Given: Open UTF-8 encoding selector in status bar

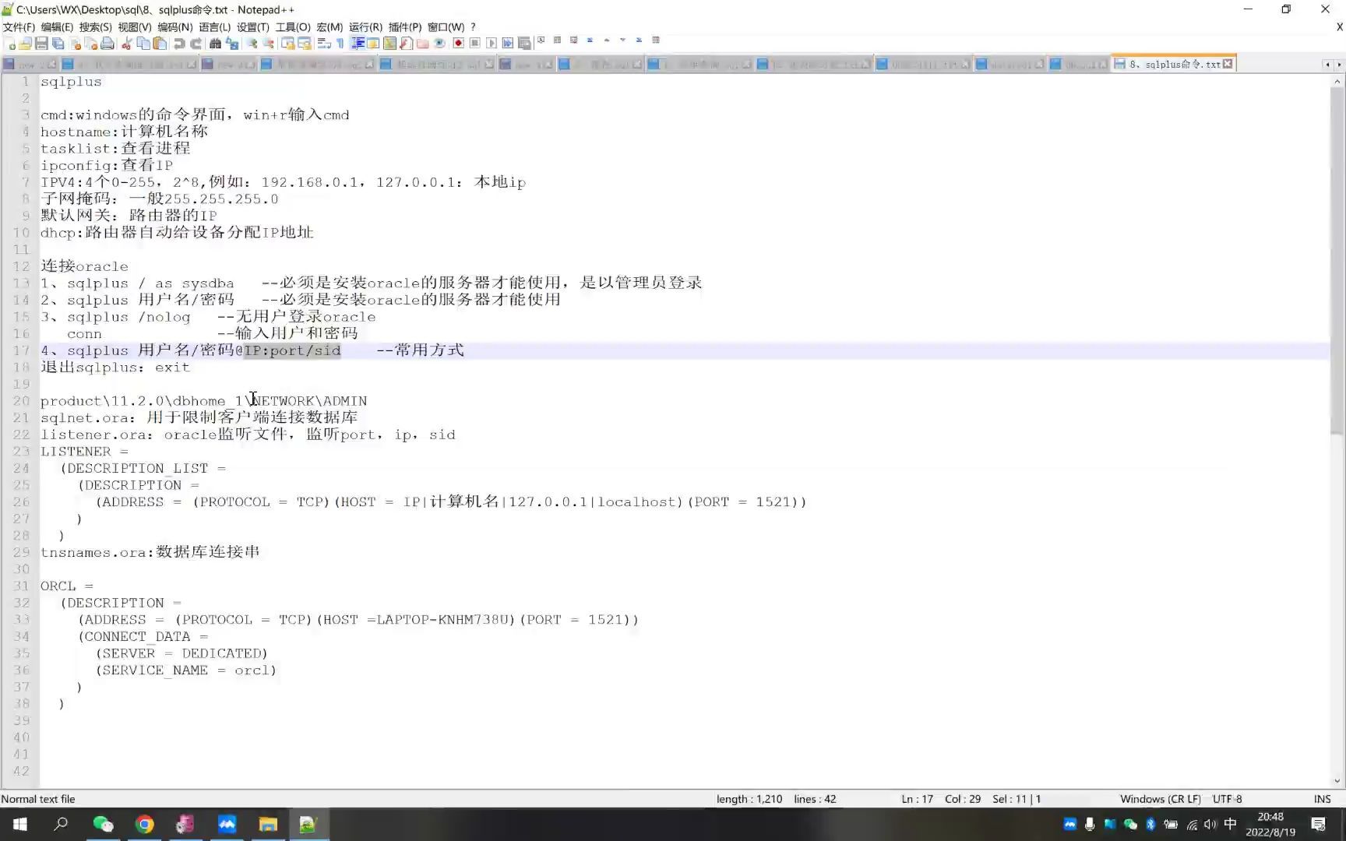Looking at the screenshot, I should [1229, 799].
